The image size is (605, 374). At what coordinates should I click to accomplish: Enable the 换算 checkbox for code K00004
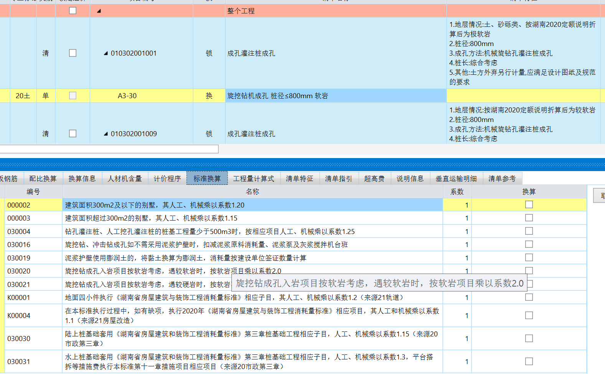click(x=529, y=315)
